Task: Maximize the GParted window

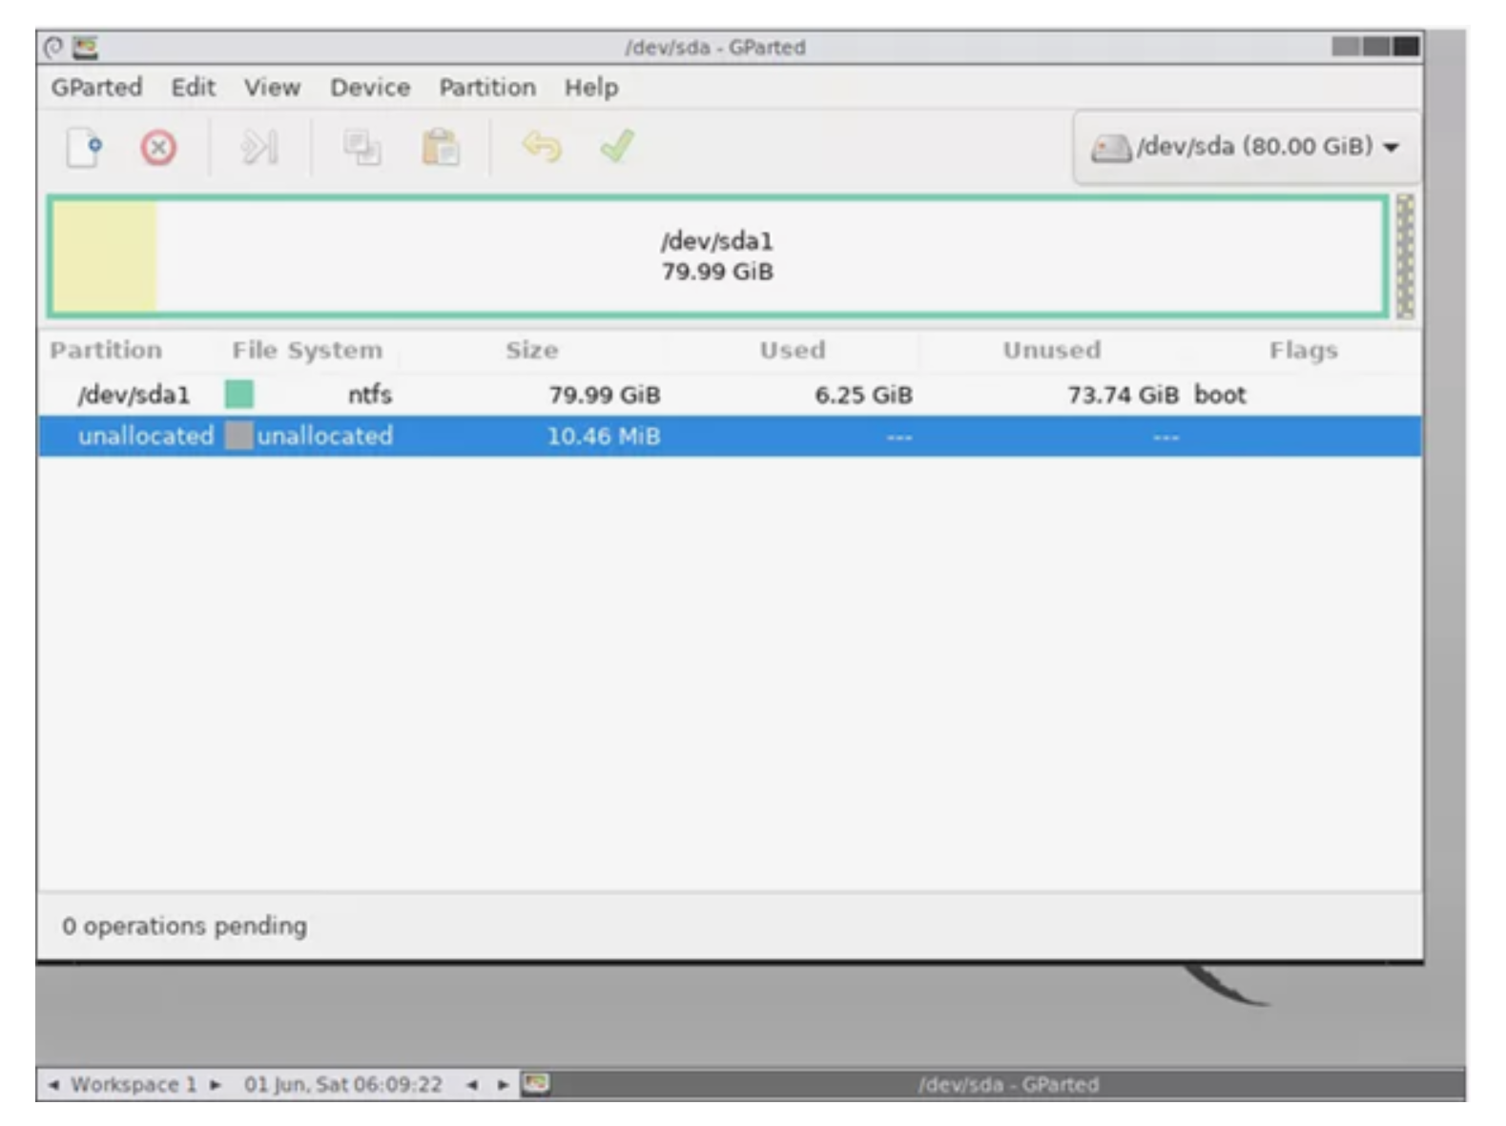Action: (x=1376, y=46)
